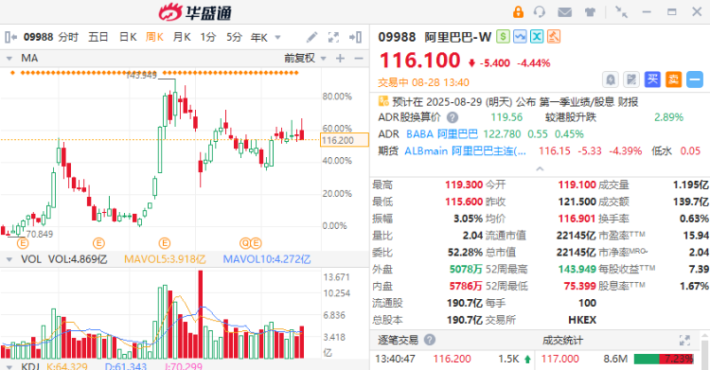710x370 pixels.
Task: Select the pencil drawing tool
Action: [311, 37]
